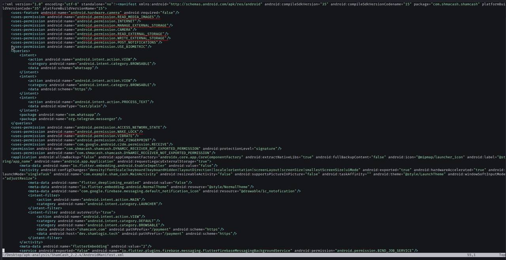The height and width of the screenshot is (260, 506).
Task: Click the USE_FINGERPRINT permission name
Action: (114, 140)
